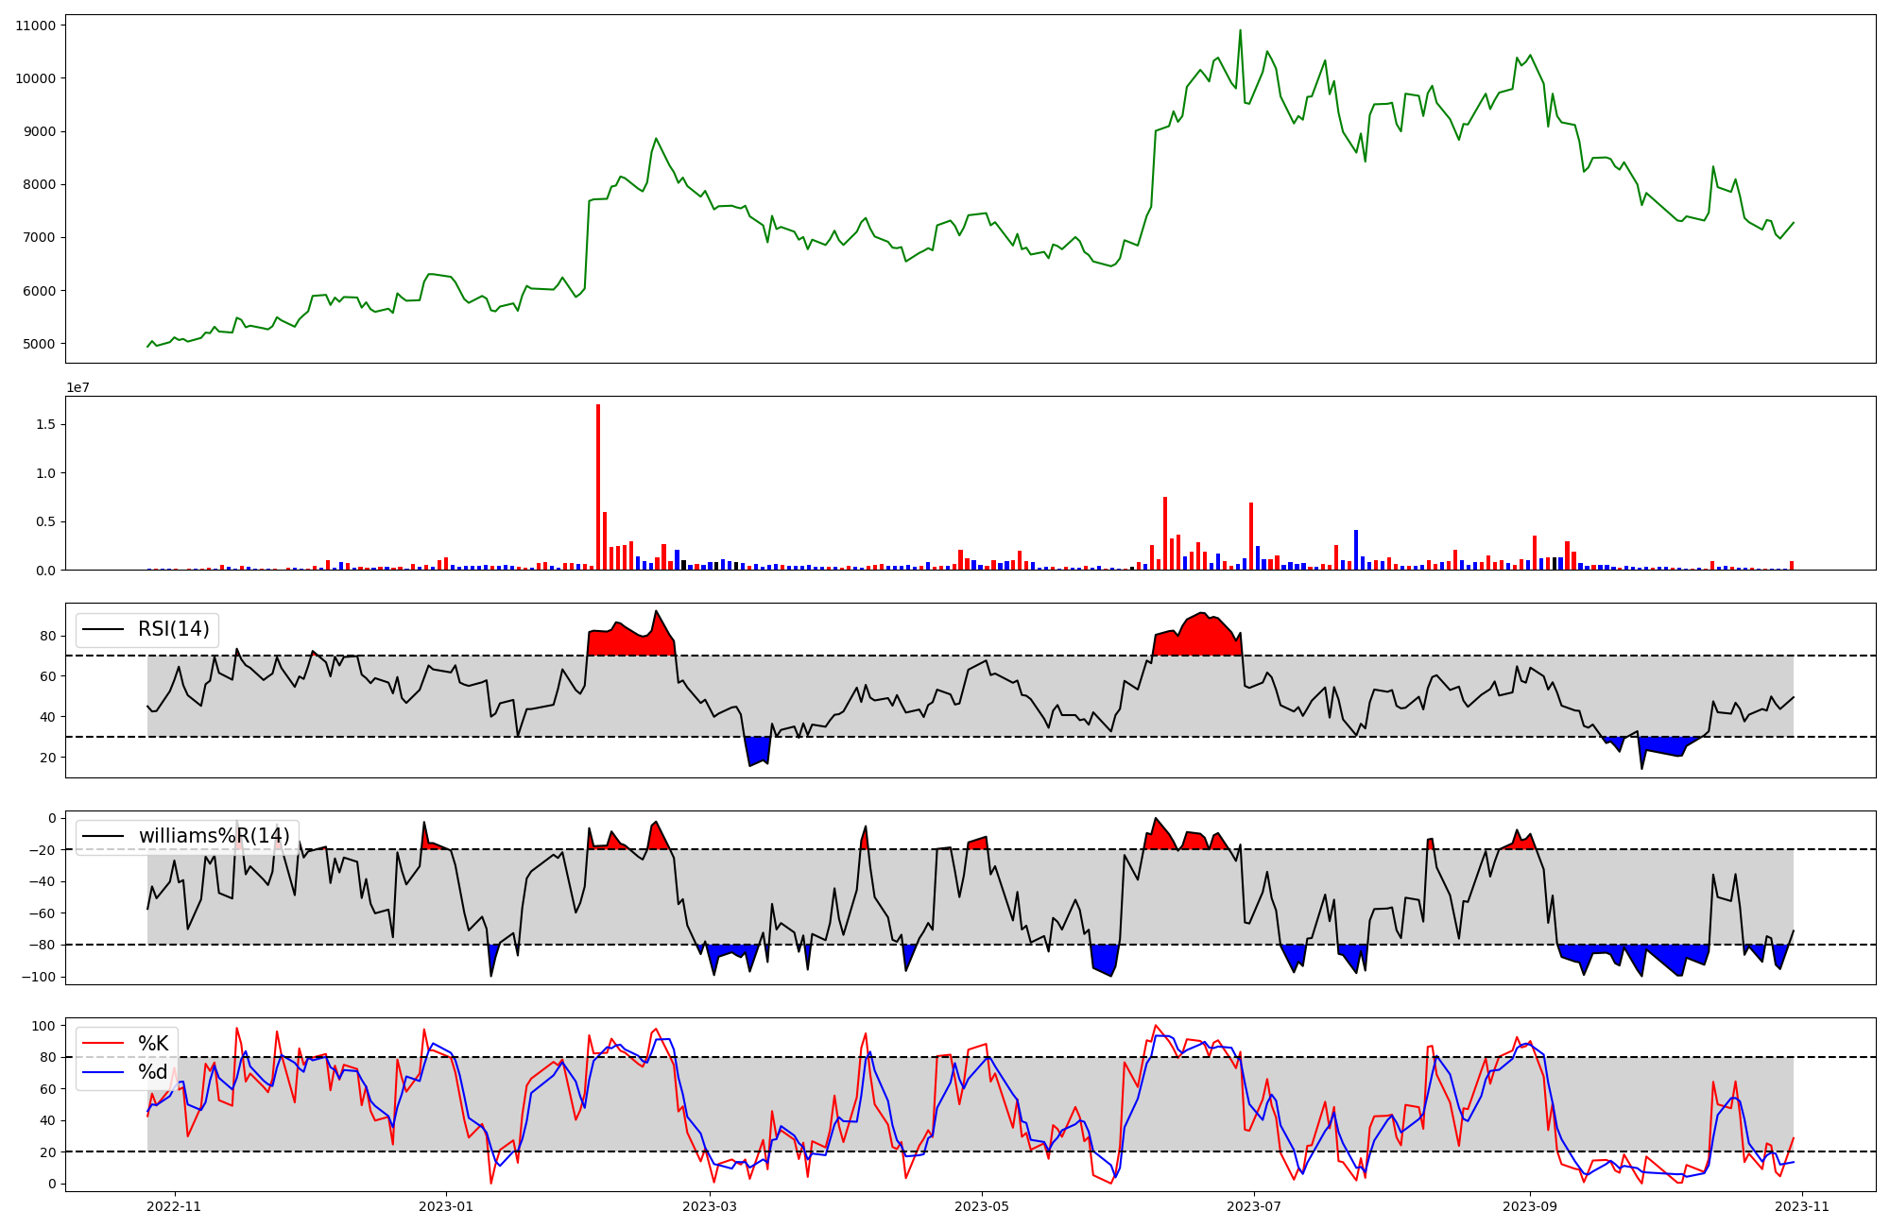The height and width of the screenshot is (1228, 1890).
Task: Click the 1e7 volume scale label
Action: [x=77, y=387]
